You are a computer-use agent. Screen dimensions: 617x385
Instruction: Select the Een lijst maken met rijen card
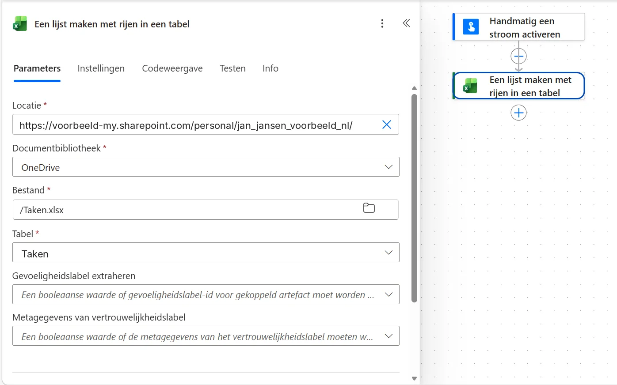(519, 86)
